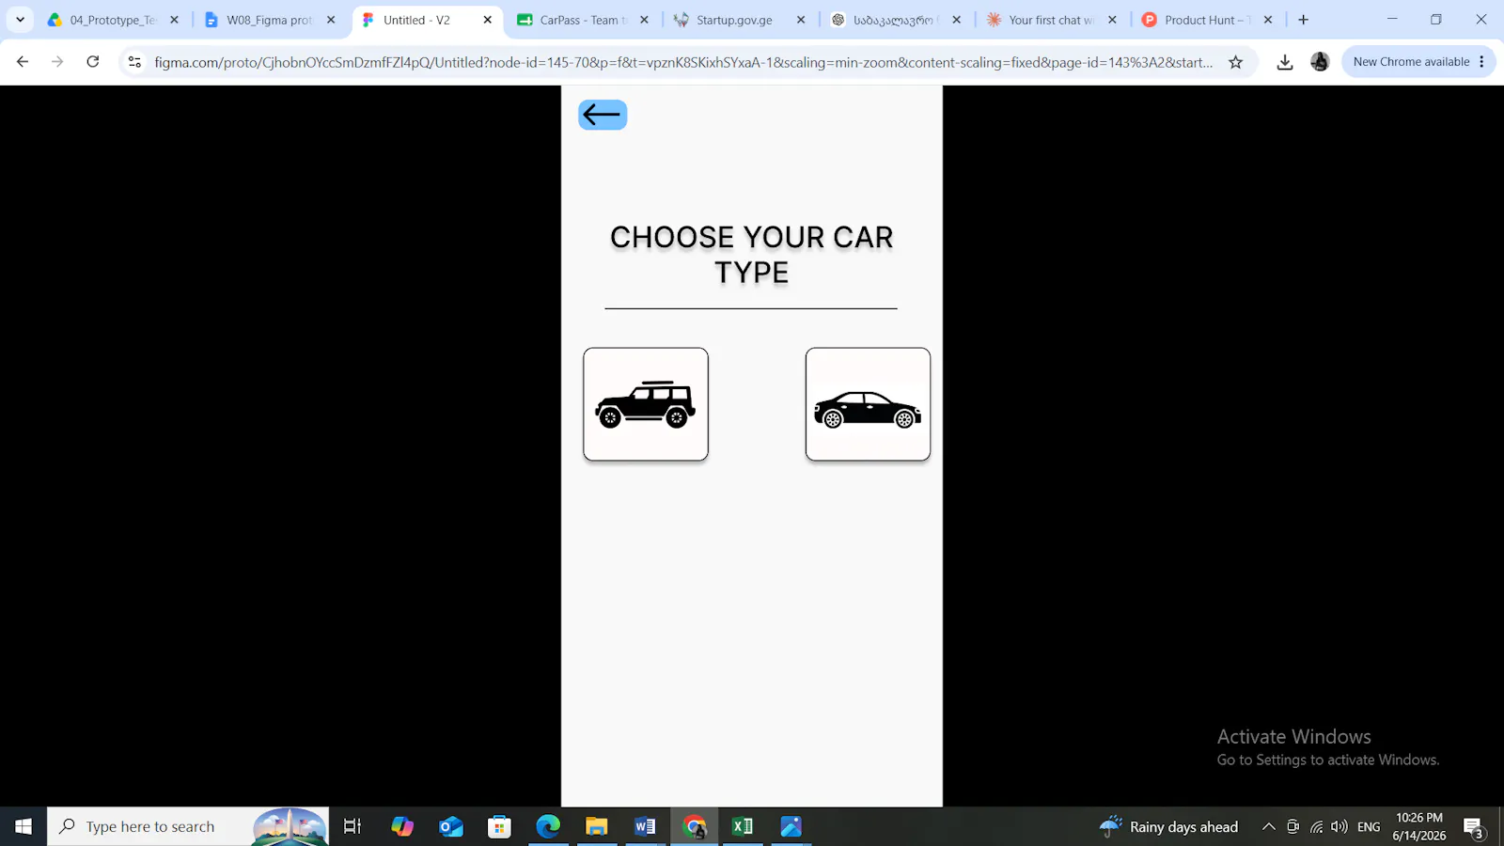Switch the ENG input language

[x=1369, y=826]
